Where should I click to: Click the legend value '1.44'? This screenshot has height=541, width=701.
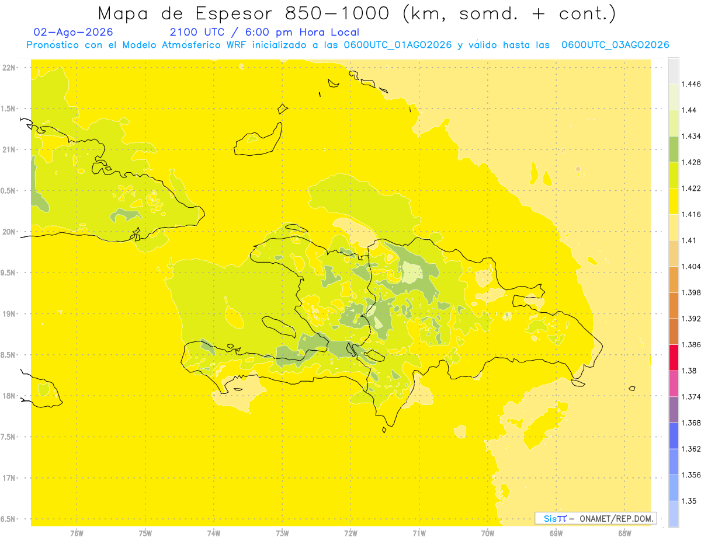click(x=689, y=110)
